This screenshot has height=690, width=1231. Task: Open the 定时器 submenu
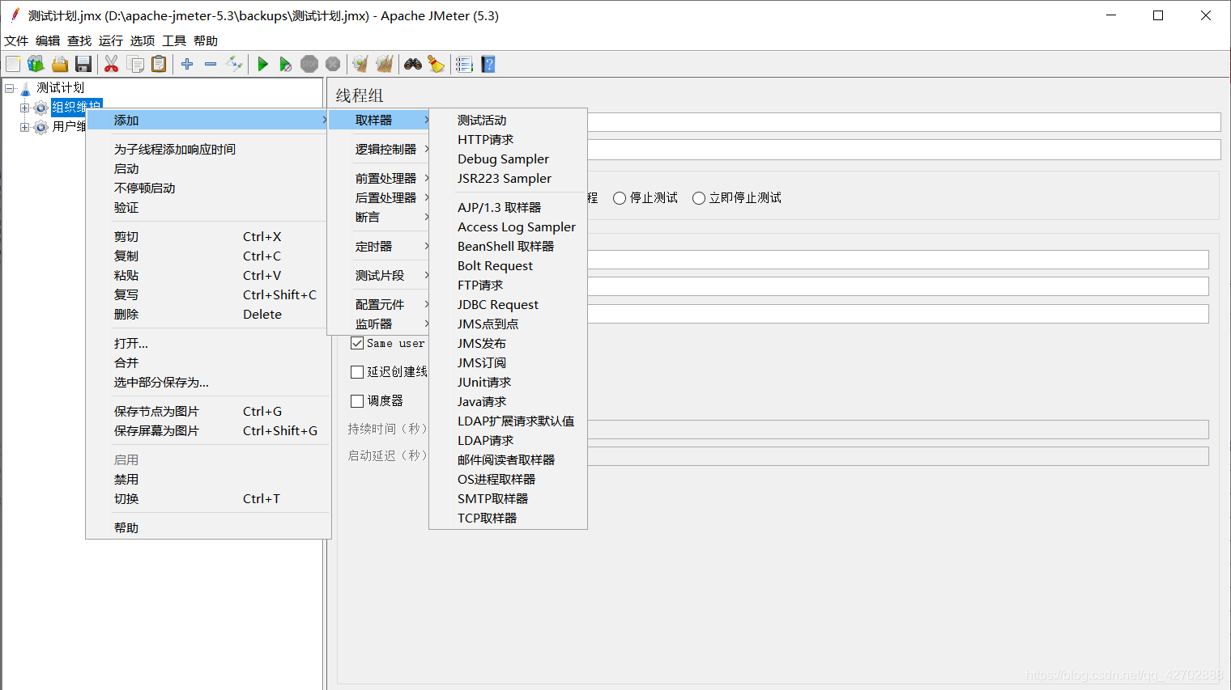click(x=378, y=246)
